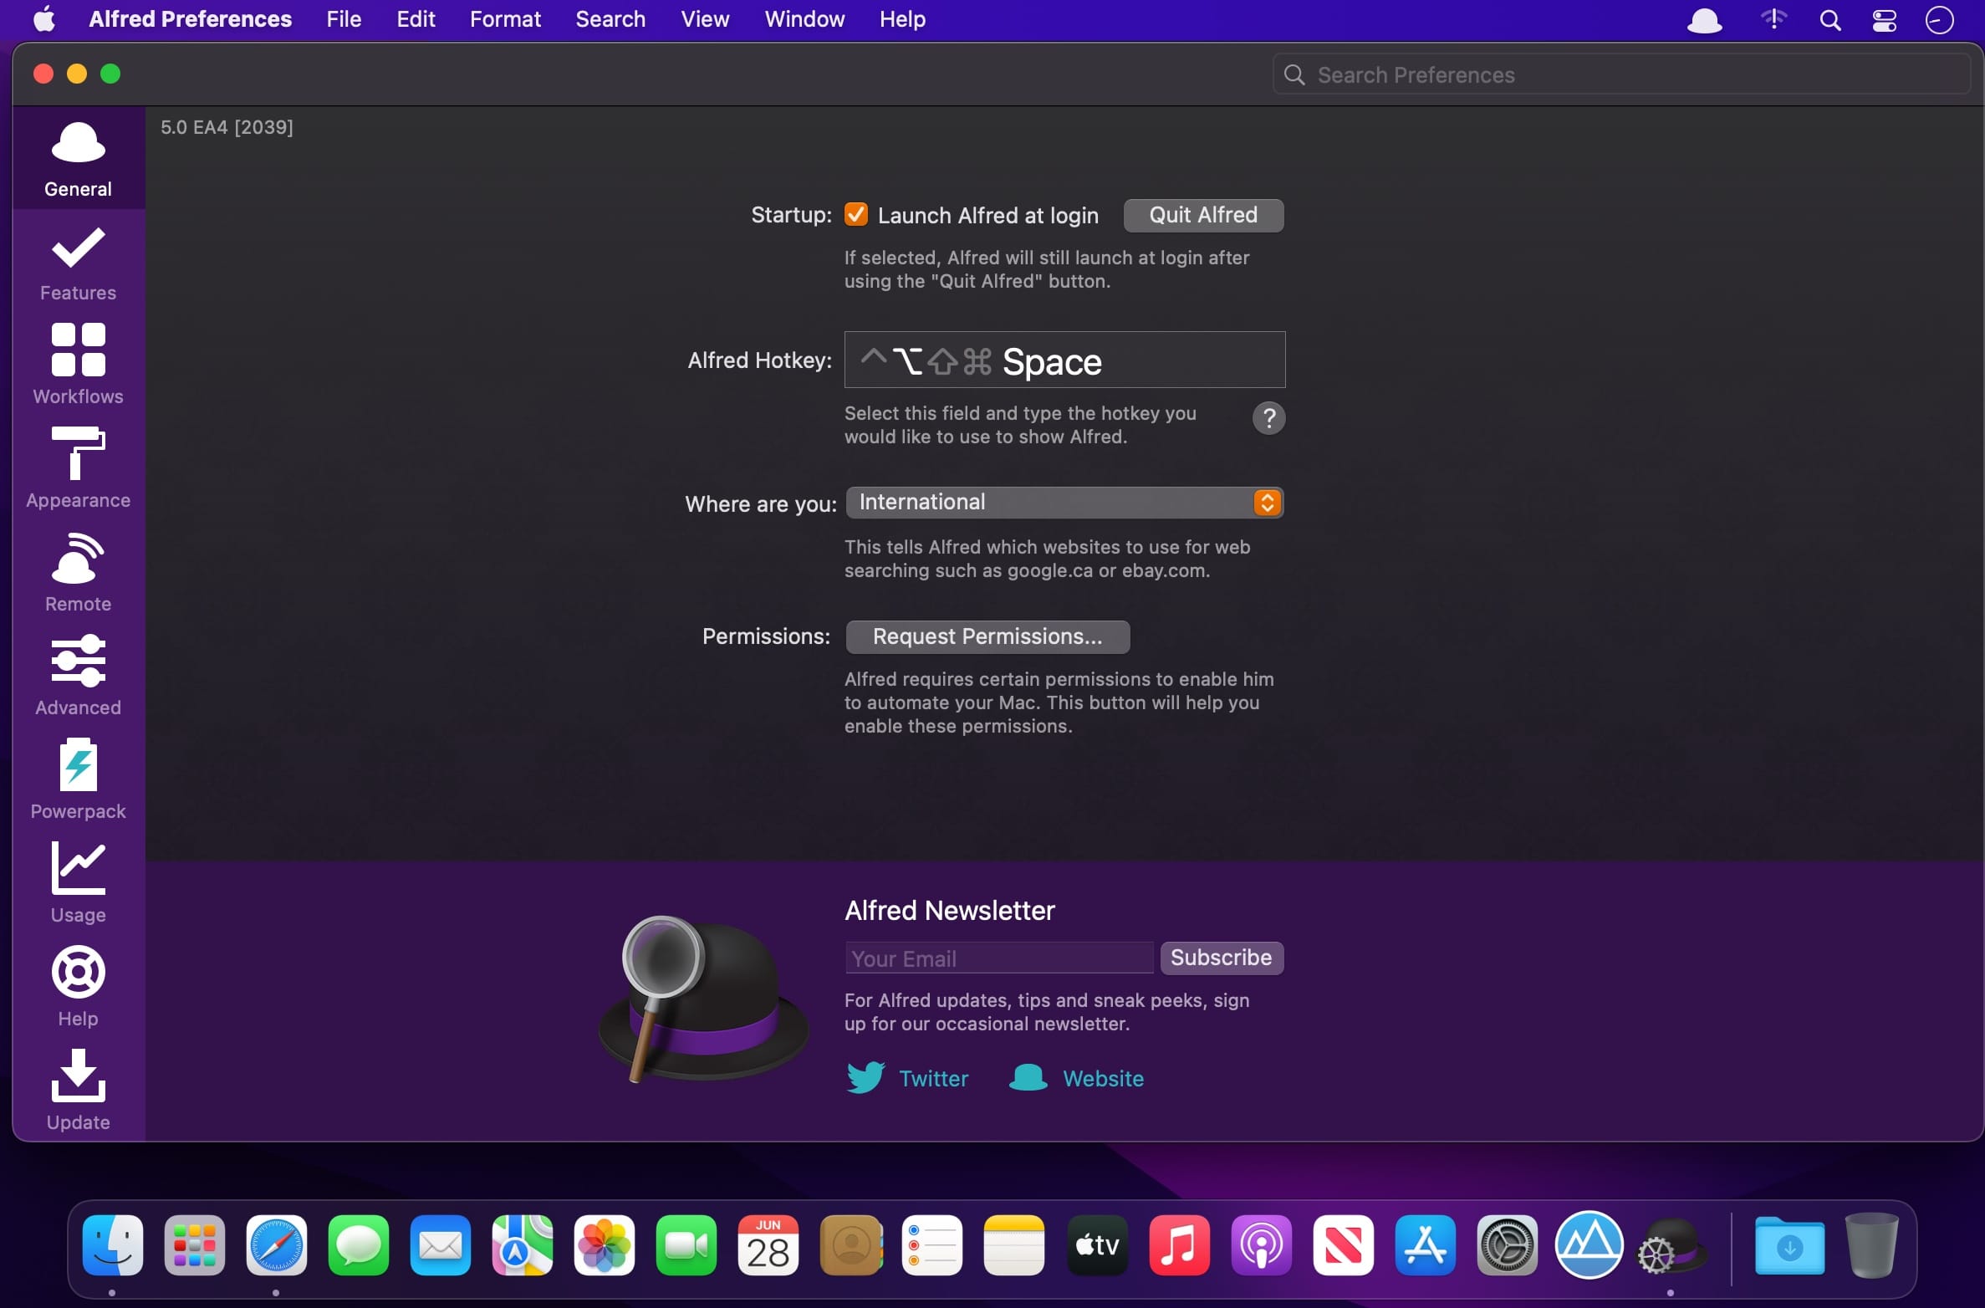Select Appearance settings section
1985x1308 pixels.
(x=78, y=466)
